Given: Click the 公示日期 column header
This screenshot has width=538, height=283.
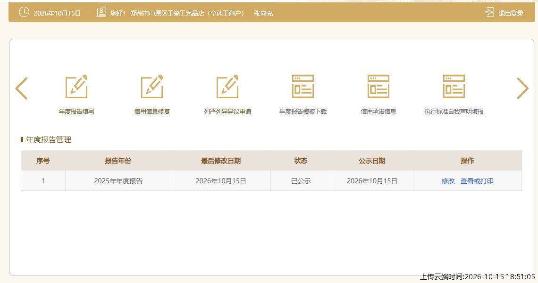Looking at the screenshot, I should pos(372,161).
